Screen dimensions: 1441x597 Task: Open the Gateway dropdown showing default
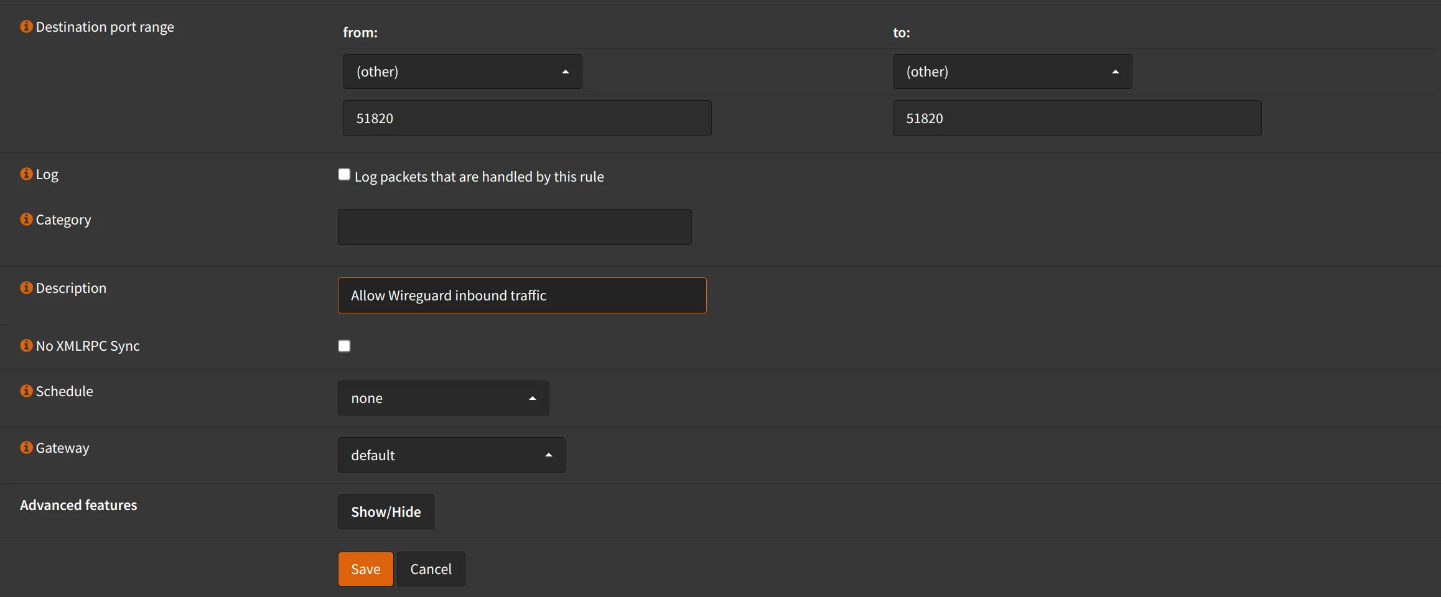451,455
